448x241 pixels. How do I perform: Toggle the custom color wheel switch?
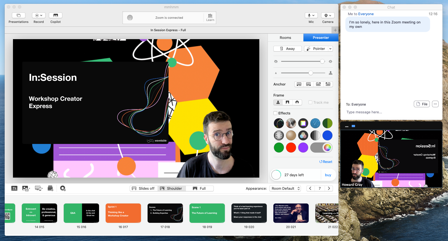pos(321,148)
